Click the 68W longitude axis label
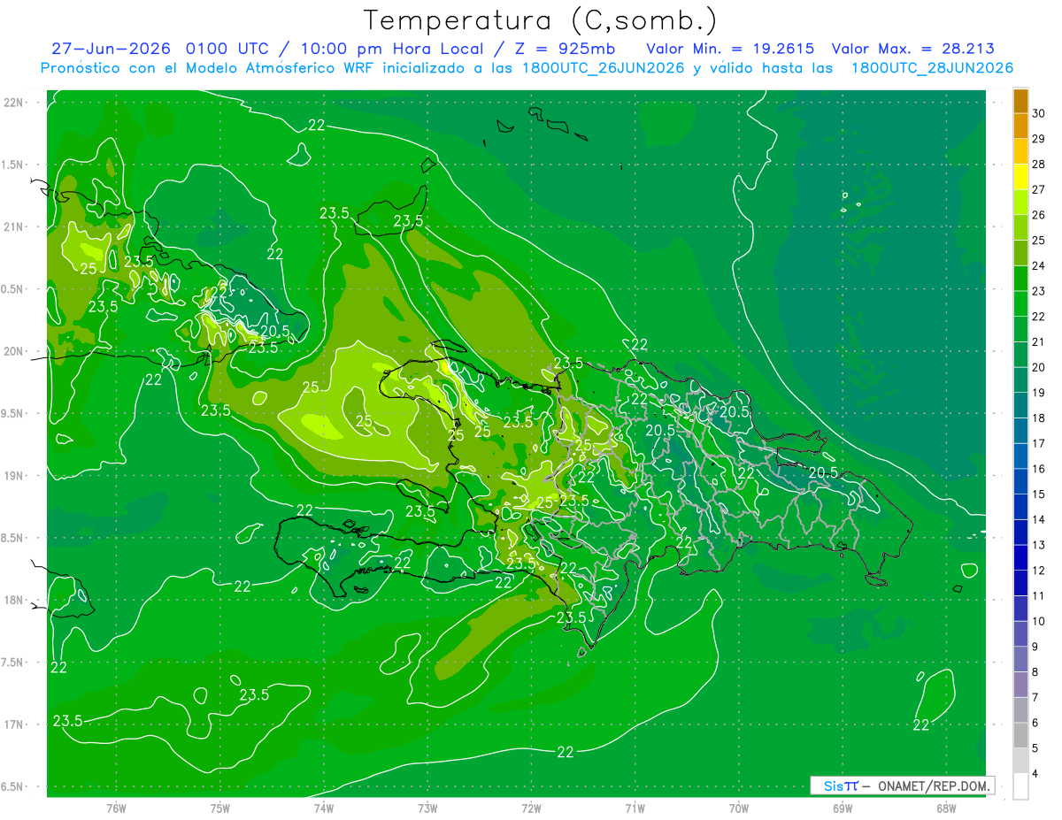The image size is (1062, 820). tap(945, 807)
